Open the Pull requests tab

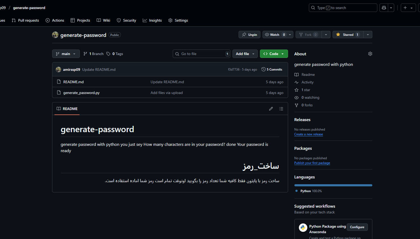[25, 20]
